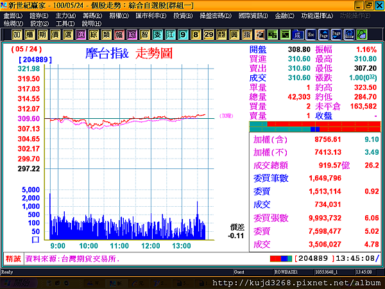Open the 說明(H) menu

pyautogui.click(x=92, y=24)
